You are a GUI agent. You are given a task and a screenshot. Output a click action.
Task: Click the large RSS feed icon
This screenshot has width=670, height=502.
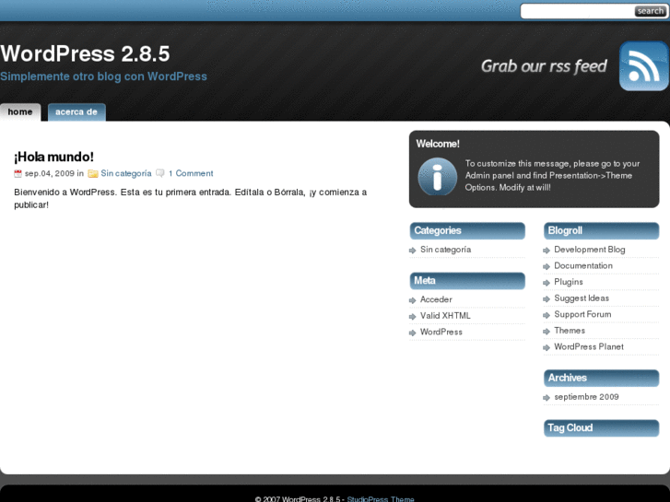[x=644, y=65]
